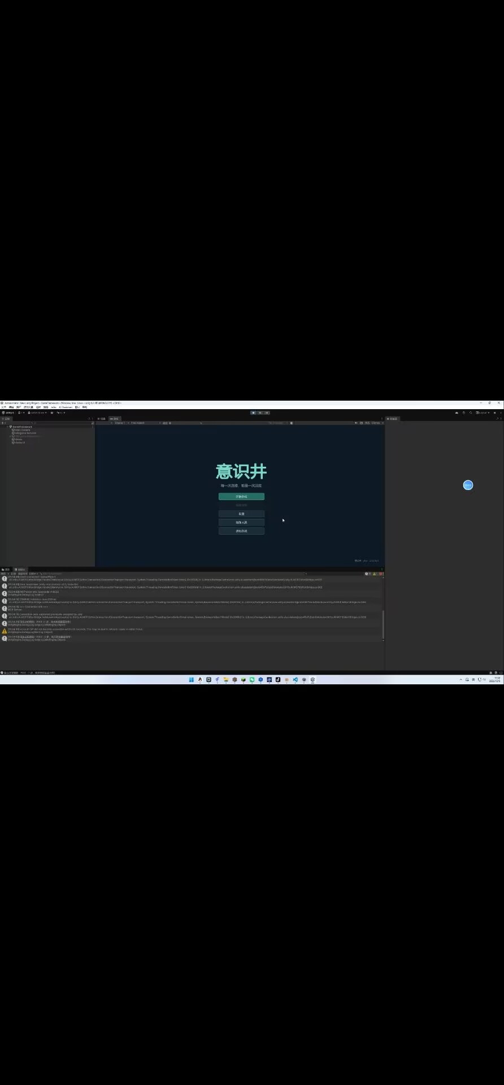504x1085 pixels.
Task: Start Play mode with the Play button
Action: point(254,413)
